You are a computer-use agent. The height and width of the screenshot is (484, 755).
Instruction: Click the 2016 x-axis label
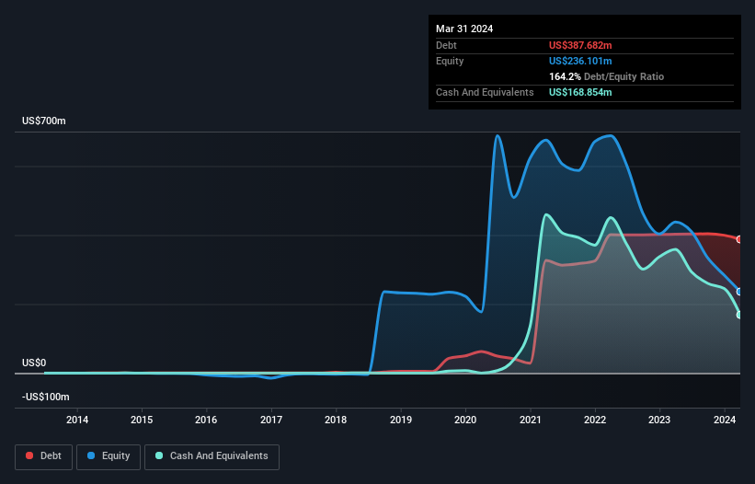[x=206, y=420]
